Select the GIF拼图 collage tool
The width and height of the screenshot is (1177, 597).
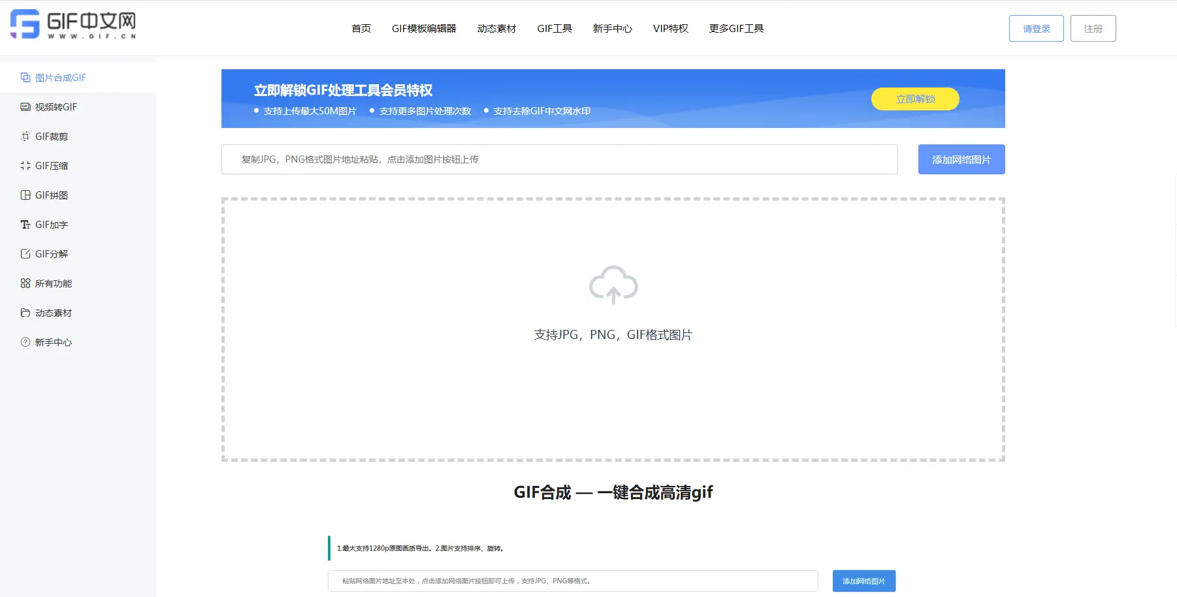[x=52, y=195]
